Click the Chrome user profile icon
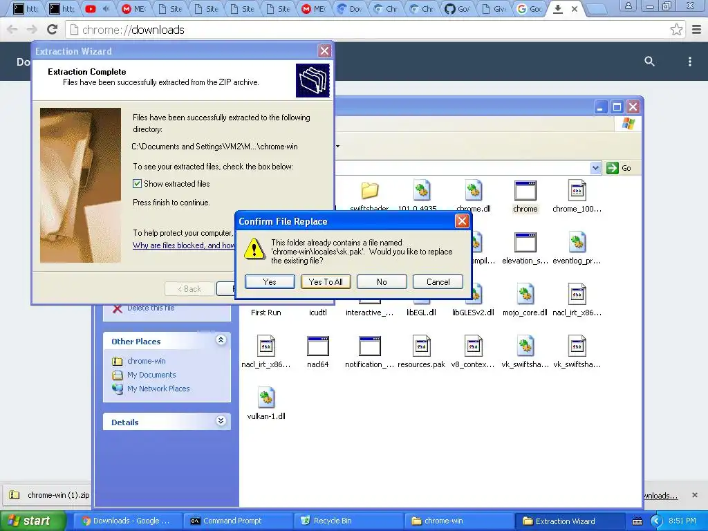 tap(628, 6)
